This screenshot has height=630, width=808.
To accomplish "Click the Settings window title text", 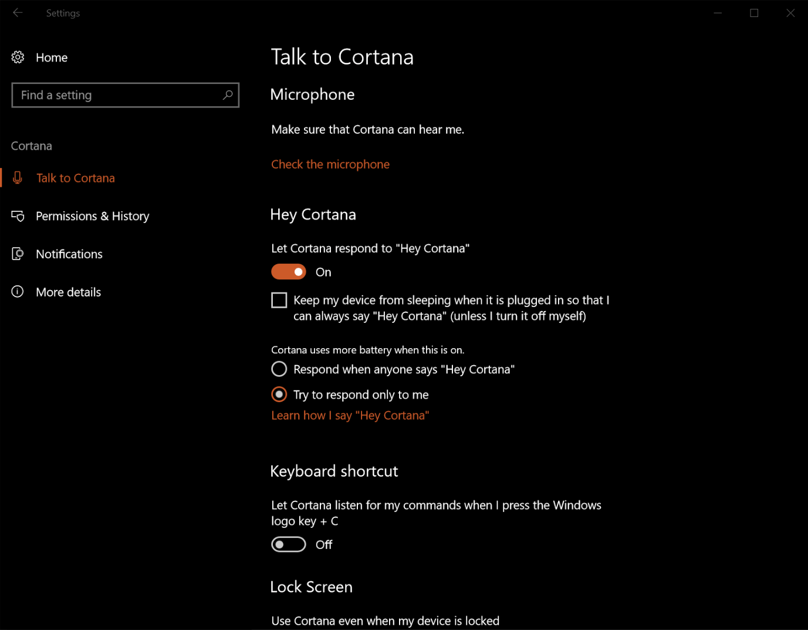I will tap(63, 13).
